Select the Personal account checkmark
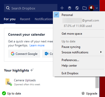Image resolution: width=105 pixels, height=97 pixels. (x=56, y=15)
